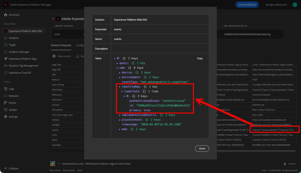The height and width of the screenshot is (173, 301).
Task: Close the events detail dialog
Action: coord(202,149)
